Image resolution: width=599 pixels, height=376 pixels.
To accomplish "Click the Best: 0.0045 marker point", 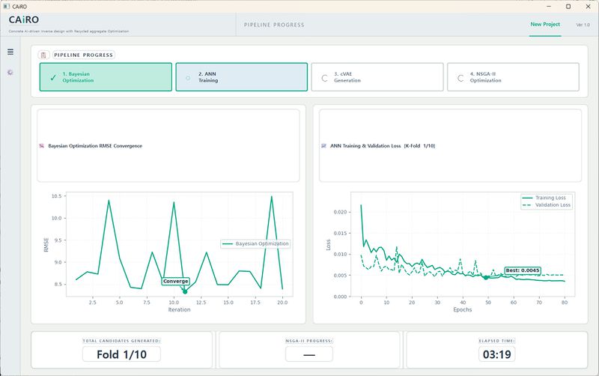I will pyautogui.click(x=486, y=278).
